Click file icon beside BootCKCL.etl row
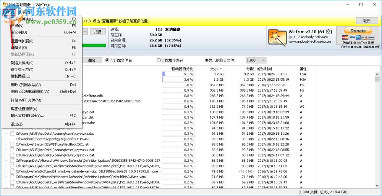 12,144
